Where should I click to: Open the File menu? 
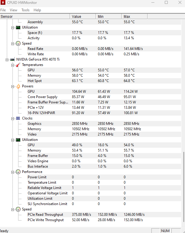[3, 10]
